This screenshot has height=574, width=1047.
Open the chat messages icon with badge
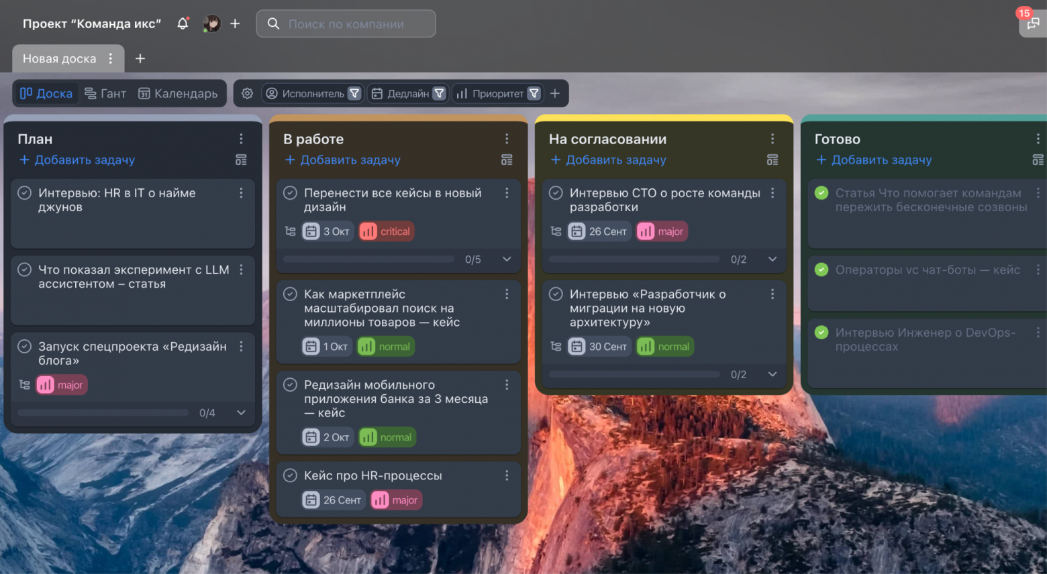1032,23
